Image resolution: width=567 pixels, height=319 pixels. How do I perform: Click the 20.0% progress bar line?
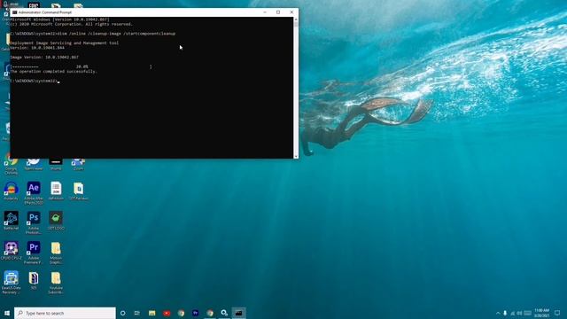pyautogui.click(x=81, y=67)
